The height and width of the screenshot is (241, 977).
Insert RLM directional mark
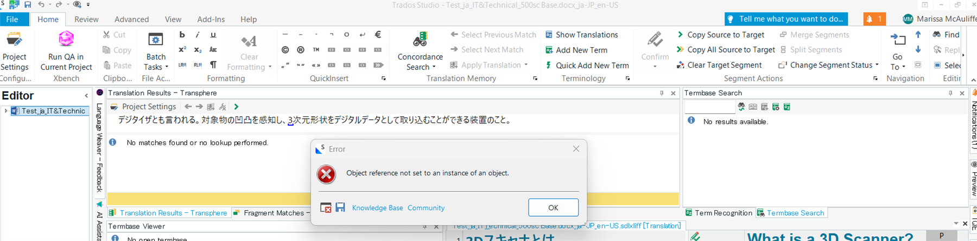198,65
